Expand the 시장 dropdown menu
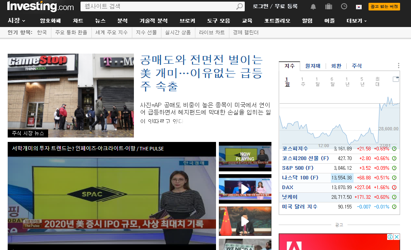The height and width of the screenshot is (250, 411). pyautogui.click(x=17, y=21)
